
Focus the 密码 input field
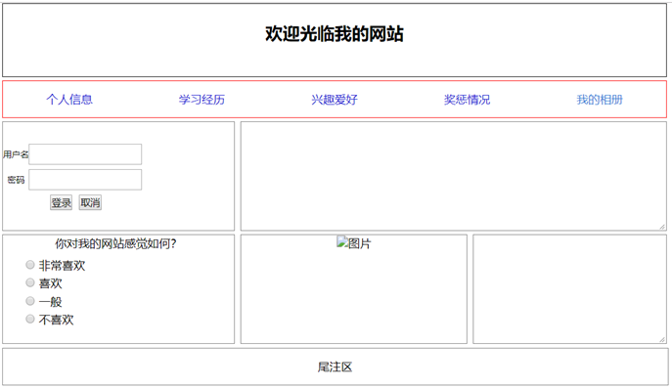pyautogui.click(x=85, y=180)
